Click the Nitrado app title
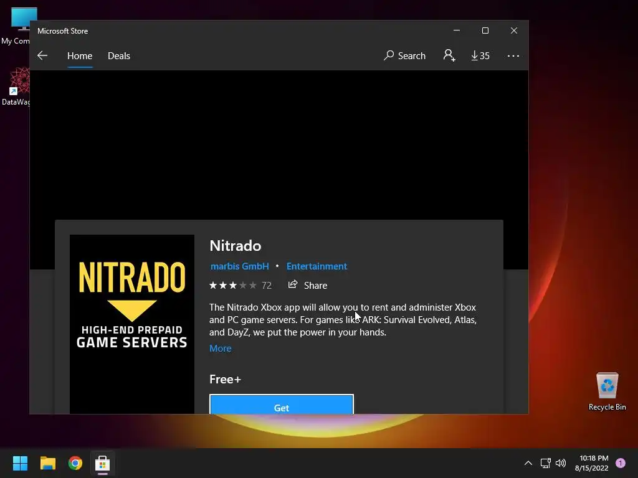Screen dimensions: 638x478 pyautogui.click(x=235, y=245)
